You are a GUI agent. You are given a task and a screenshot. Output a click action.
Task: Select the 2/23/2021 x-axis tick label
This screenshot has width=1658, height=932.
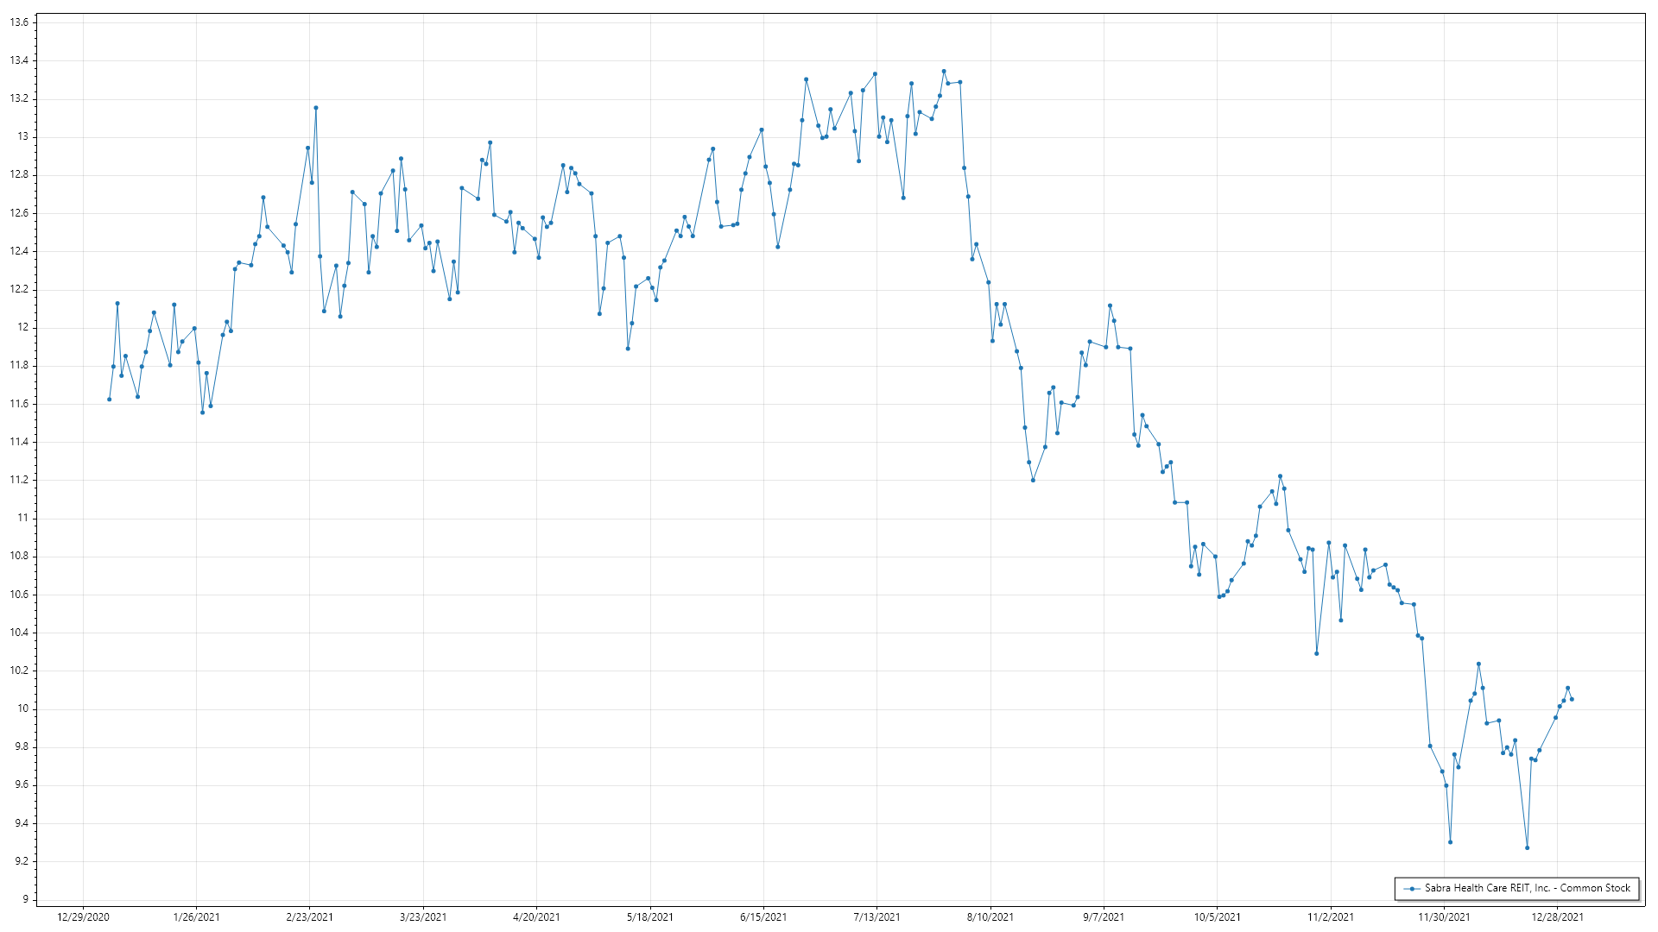[310, 917]
